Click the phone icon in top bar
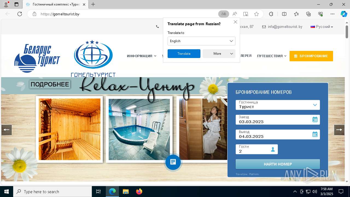The height and width of the screenshot is (197, 350). click(157, 27)
